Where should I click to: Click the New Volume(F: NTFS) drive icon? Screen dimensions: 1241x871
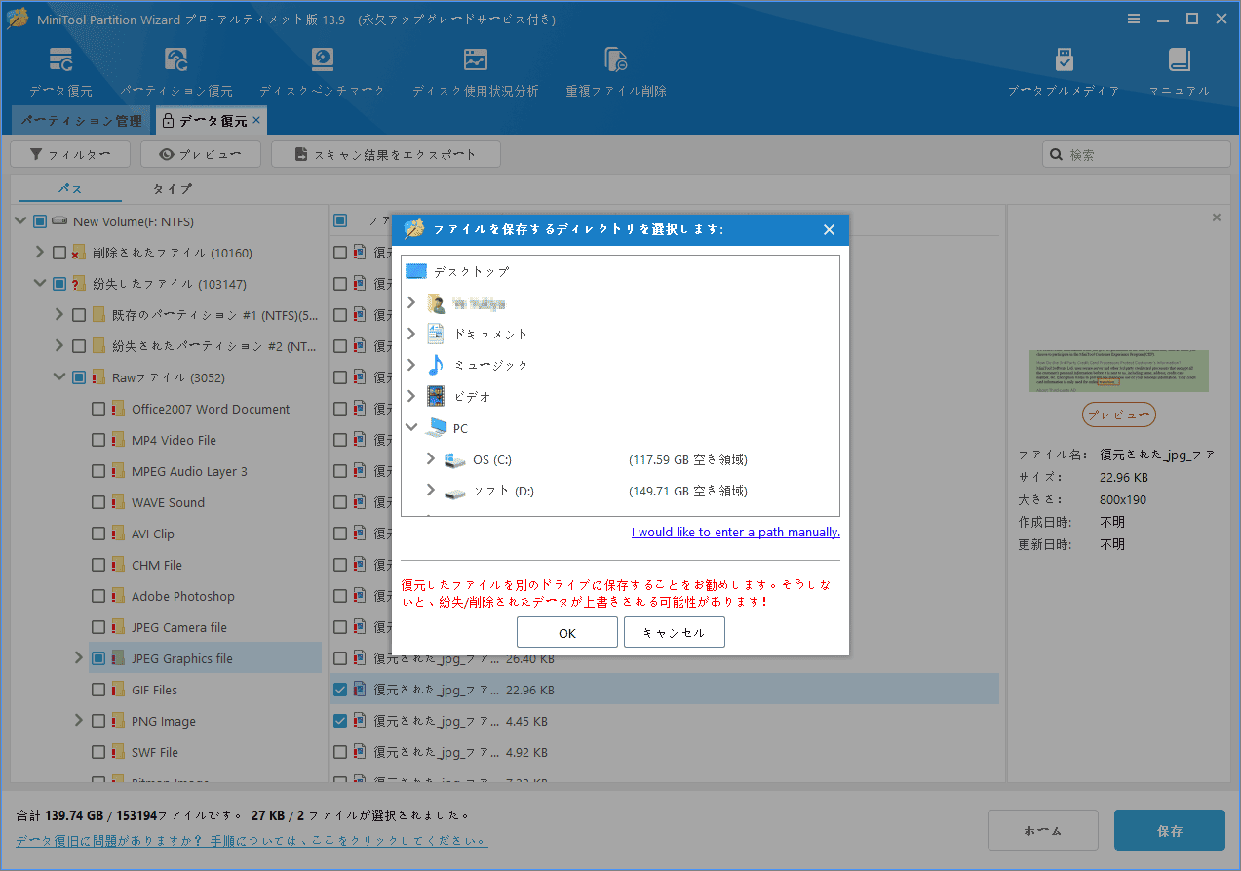pos(60,221)
